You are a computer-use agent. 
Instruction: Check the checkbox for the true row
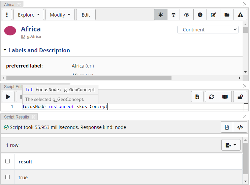8,177
